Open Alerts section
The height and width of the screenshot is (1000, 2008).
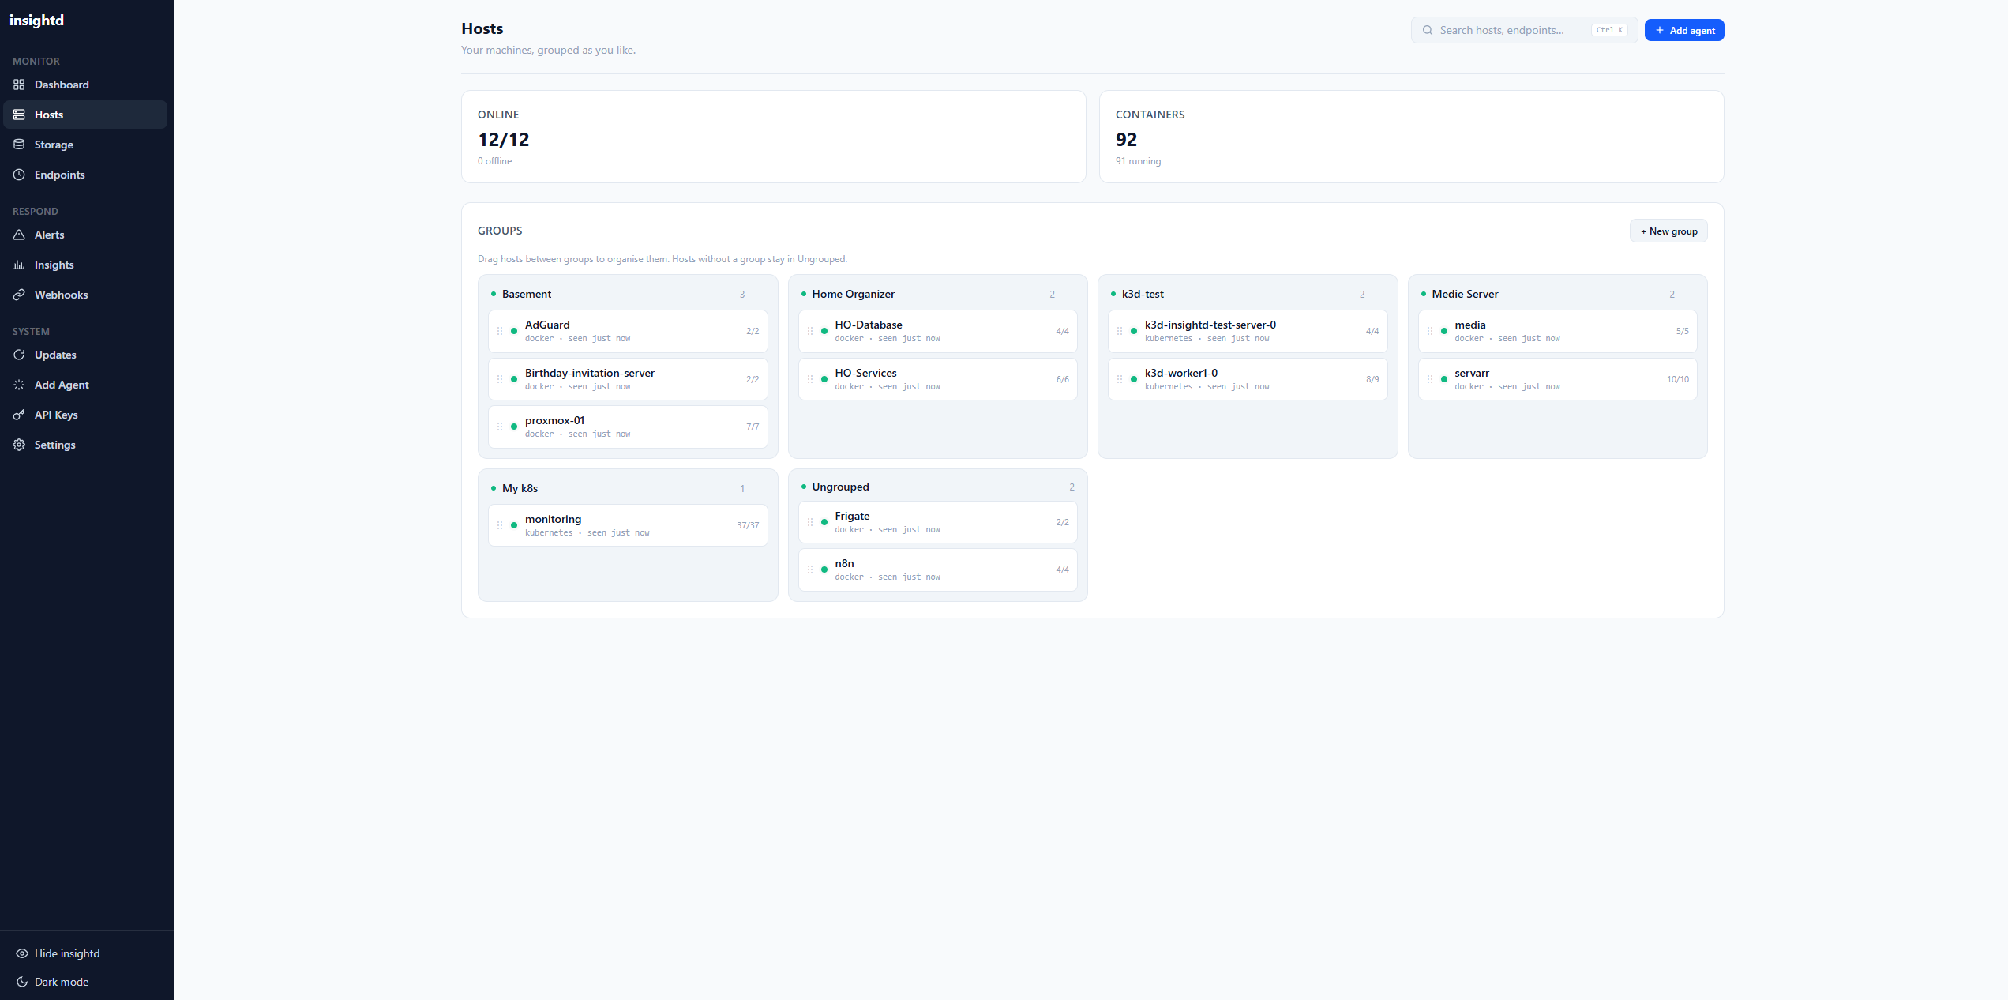click(85, 235)
